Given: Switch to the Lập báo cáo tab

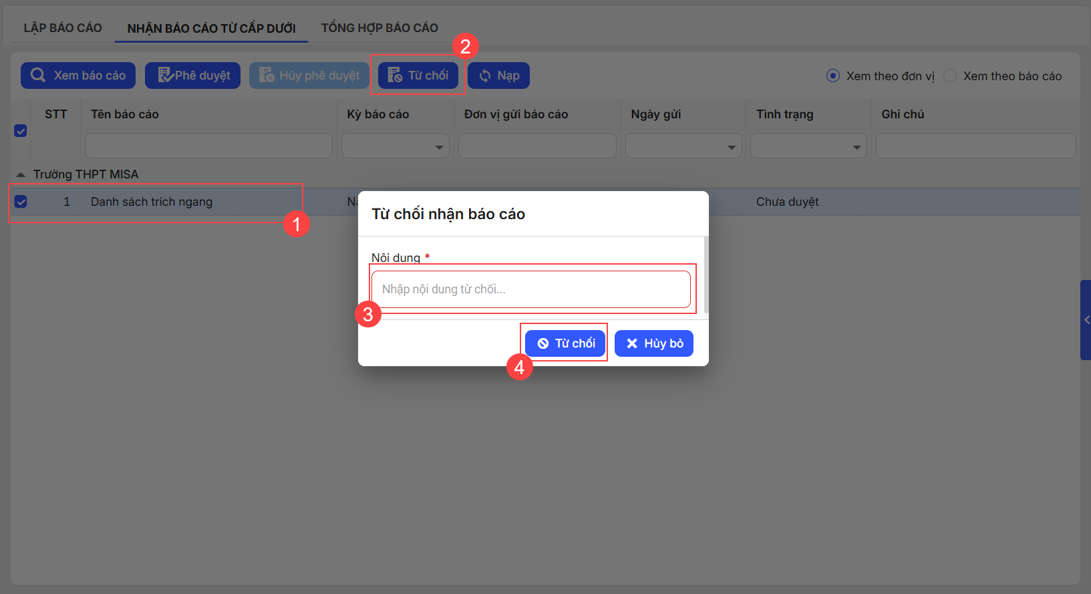Looking at the screenshot, I should coord(63,28).
